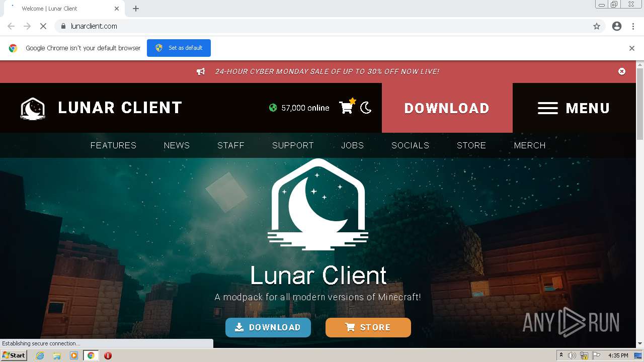Click the page vertical scrollbar
644x362 pixels.
coord(640,103)
